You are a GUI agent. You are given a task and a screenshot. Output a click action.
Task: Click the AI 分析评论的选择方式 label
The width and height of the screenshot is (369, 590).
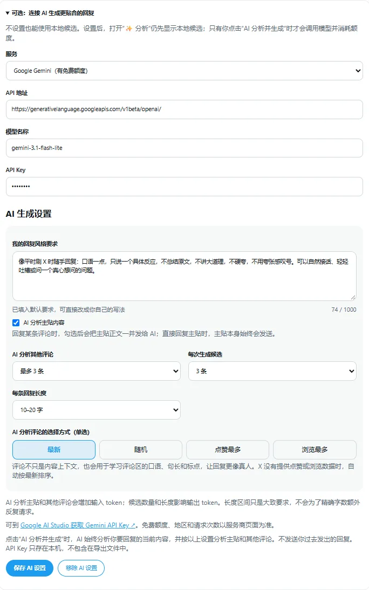[x=51, y=432]
